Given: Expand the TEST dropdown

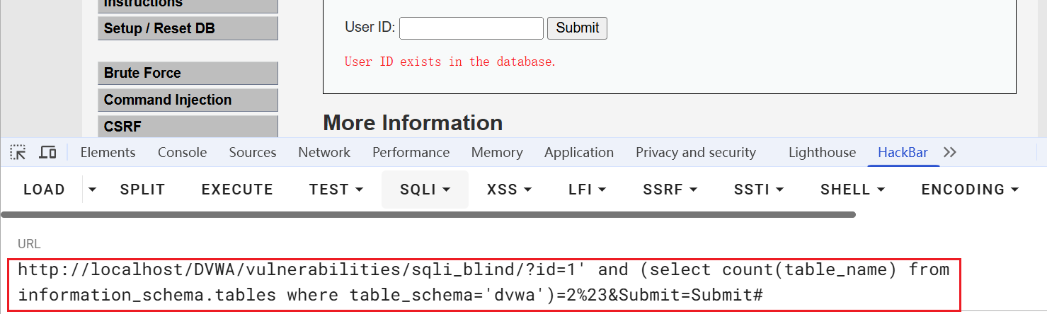Looking at the screenshot, I should tap(336, 190).
